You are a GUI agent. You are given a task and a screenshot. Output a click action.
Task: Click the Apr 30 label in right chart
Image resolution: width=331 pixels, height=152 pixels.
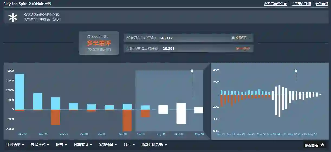(x=251, y=134)
